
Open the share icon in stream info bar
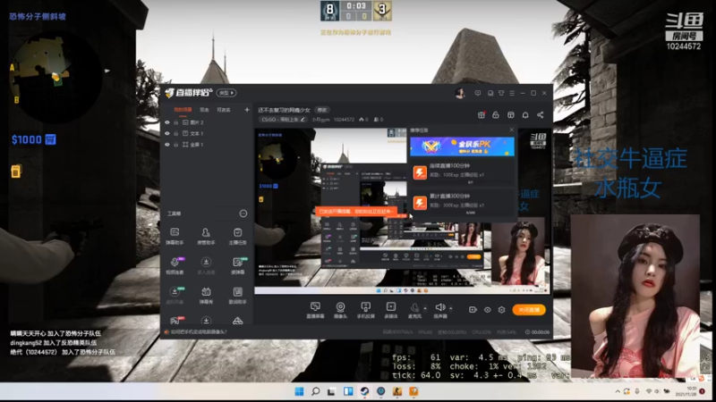point(541,115)
